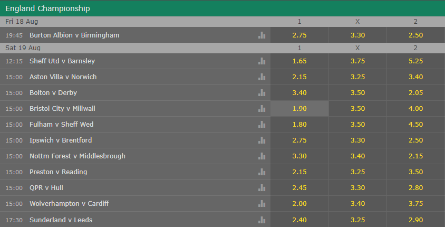The height and width of the screenshot is (227, 445).
Task: Pick Burton Albion home win odds 2.75
Action: point(299,35)
